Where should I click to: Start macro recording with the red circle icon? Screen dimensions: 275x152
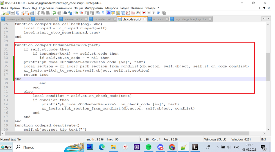click(x=144, y=13)
